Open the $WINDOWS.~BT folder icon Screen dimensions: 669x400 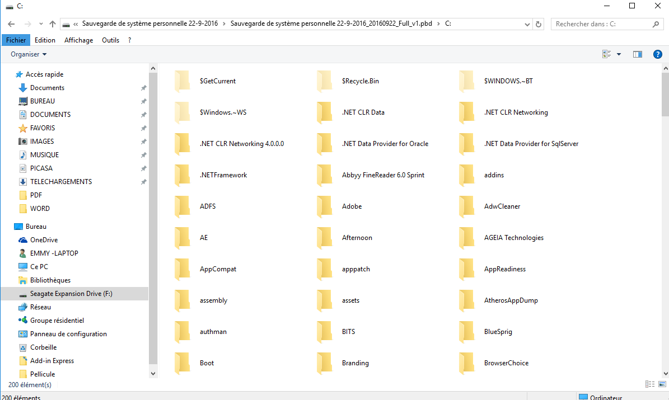pos(466,81)
